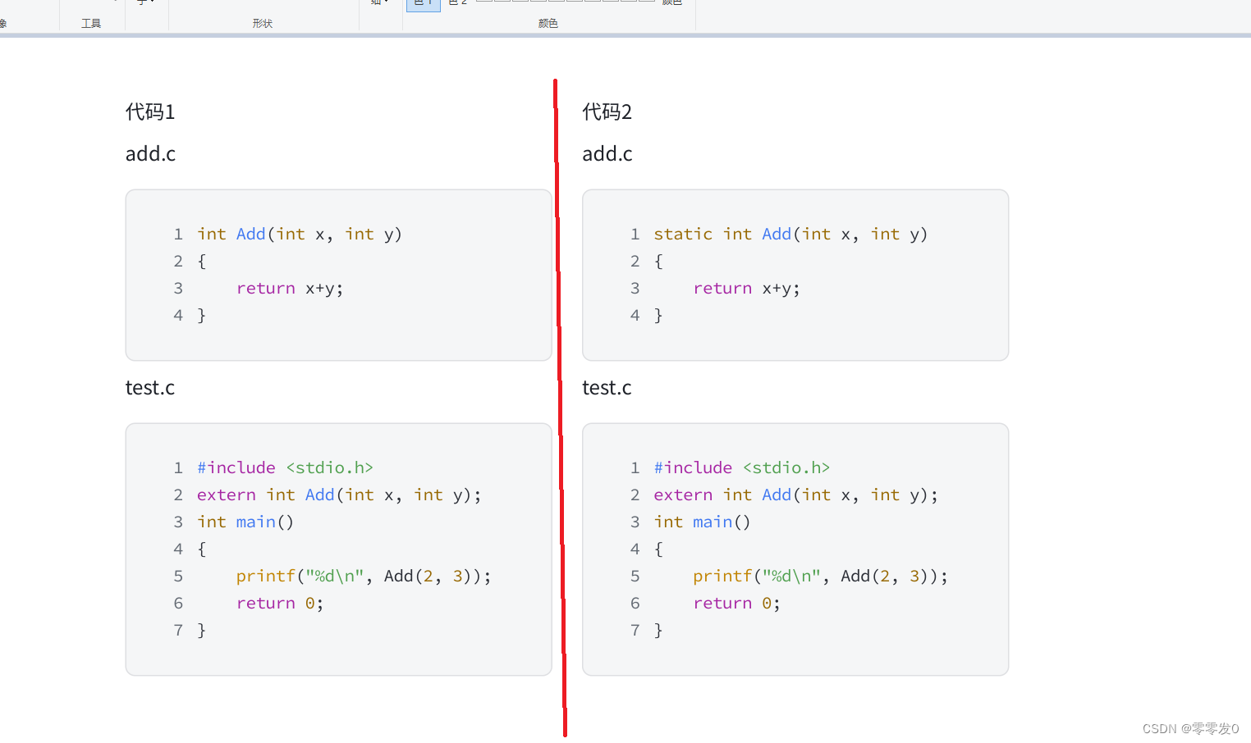
Task: Click the 代码2 heading text
Action: click(x=607, y=112)
